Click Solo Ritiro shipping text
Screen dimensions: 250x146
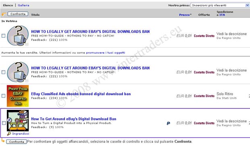click(x=225, y=94)
